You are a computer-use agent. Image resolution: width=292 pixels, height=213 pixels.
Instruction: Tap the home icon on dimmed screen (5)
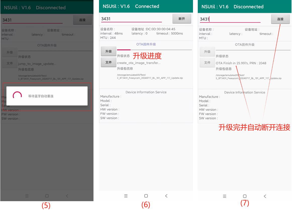click(x=47, y=196)
